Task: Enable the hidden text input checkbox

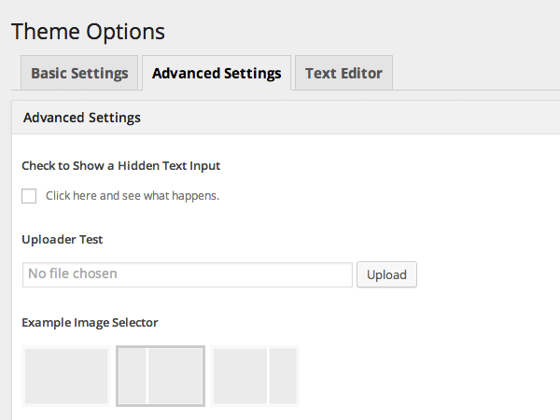Action: 29,196
